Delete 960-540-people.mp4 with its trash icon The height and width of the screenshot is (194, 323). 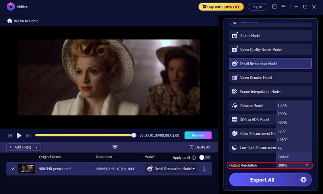point(205,169)
